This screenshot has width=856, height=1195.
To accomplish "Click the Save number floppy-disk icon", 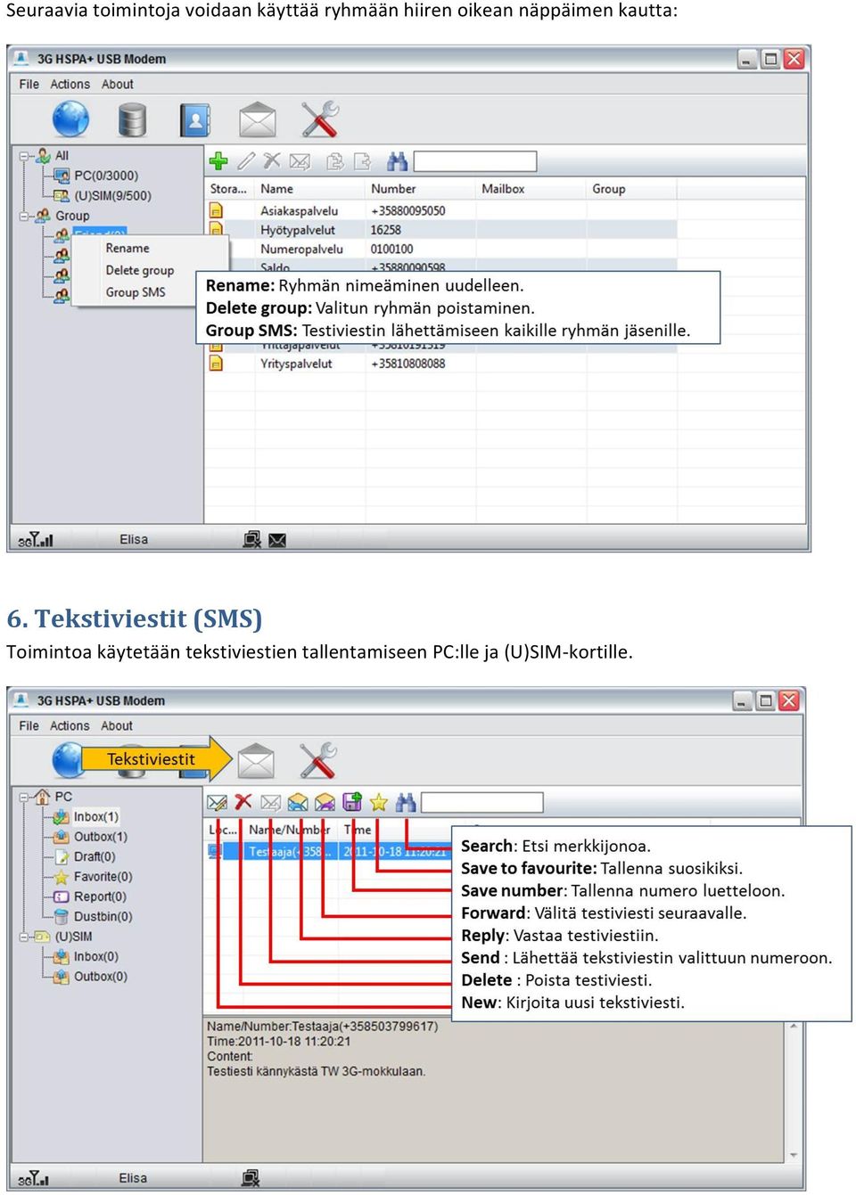I will pyautogui.click(x=352, y=802).
